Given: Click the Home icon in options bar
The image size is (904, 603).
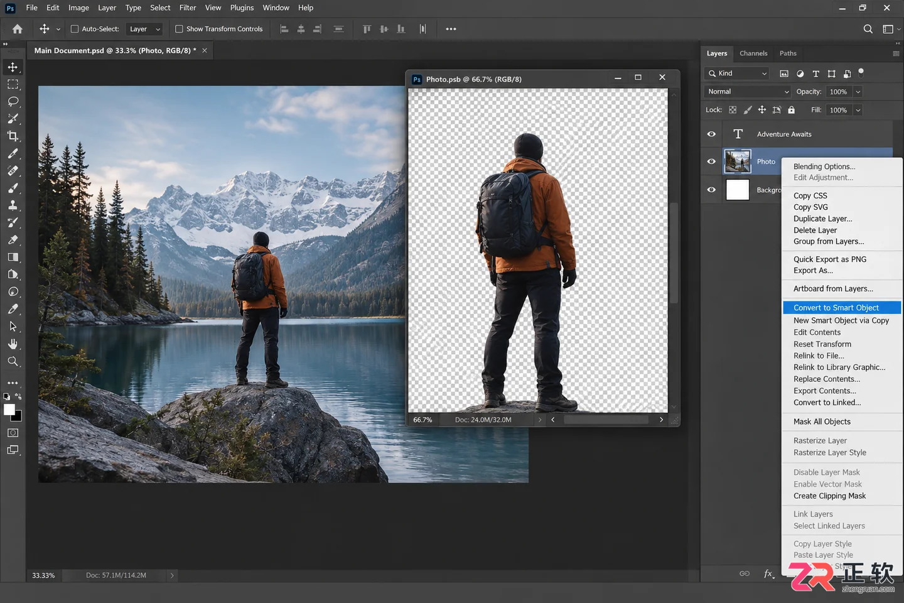Looking at the screenshot, I should (x=18, y=29).
